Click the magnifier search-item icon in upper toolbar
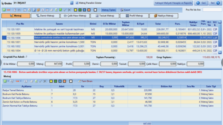 click(15, 10)
